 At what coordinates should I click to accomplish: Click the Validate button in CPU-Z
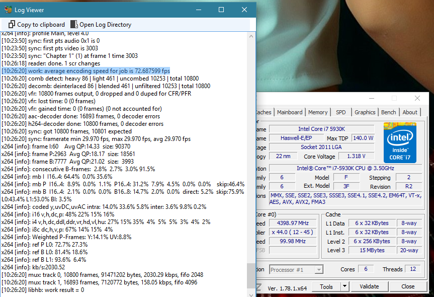369,287
